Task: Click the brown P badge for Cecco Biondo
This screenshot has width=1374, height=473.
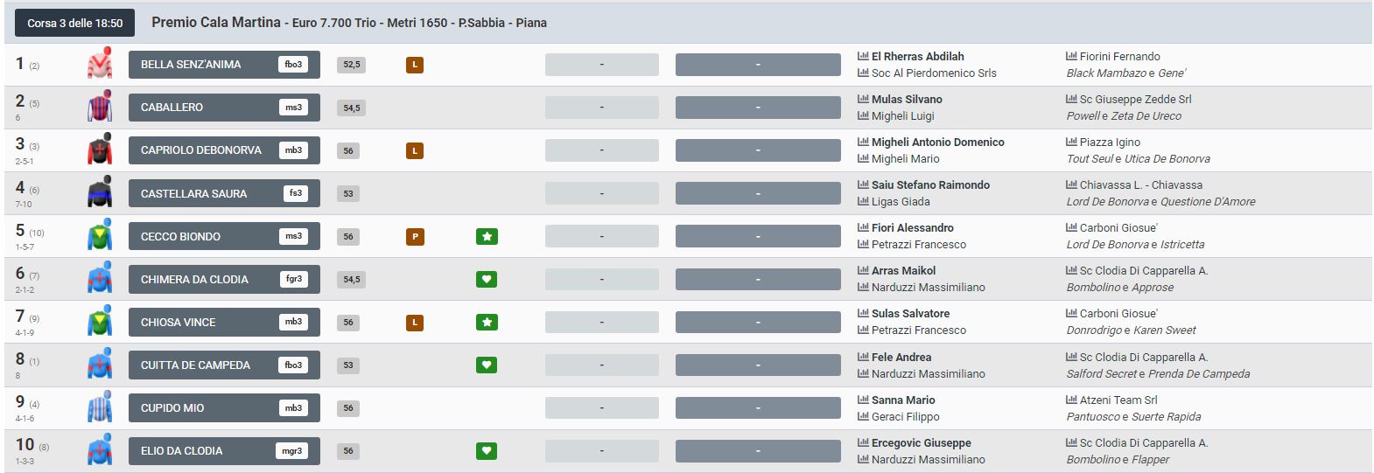Action: coord(415,236)
